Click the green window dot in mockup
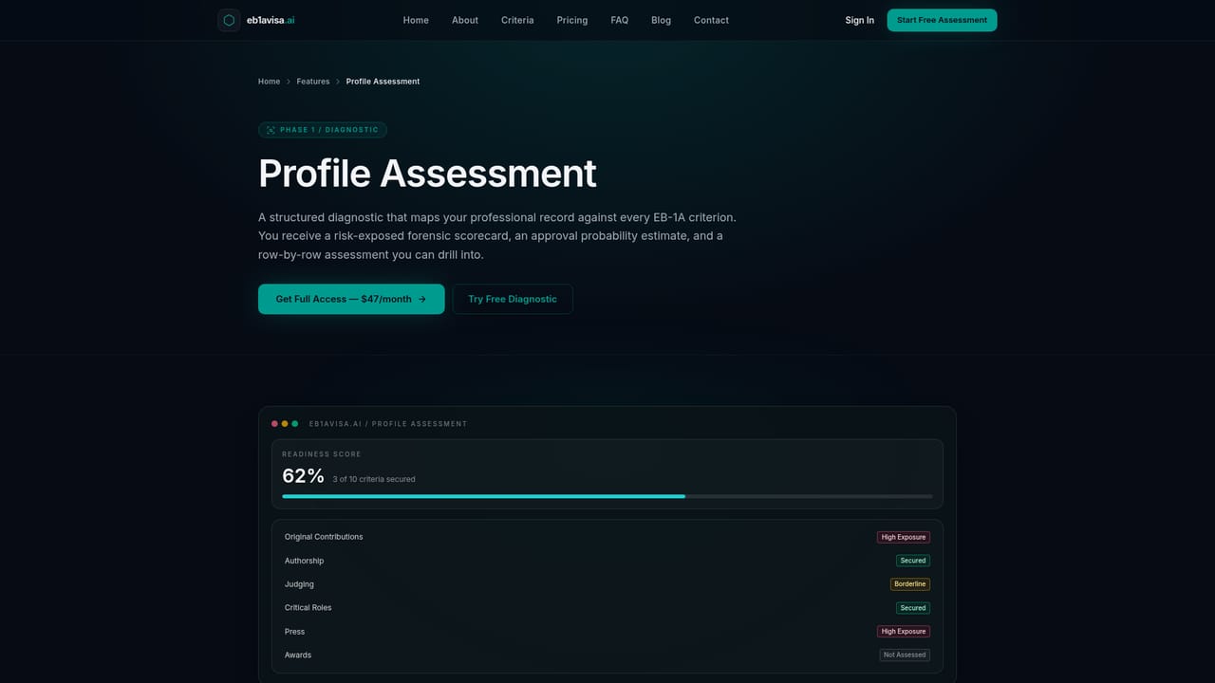 pos(295,424)
